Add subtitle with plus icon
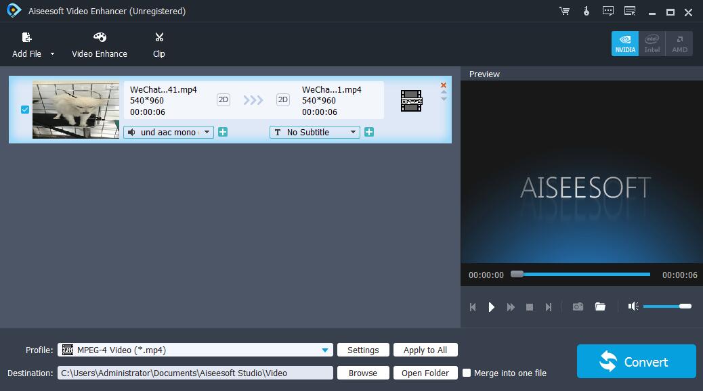Viewport: 703px width, 391px height. [x=369, y=132]
